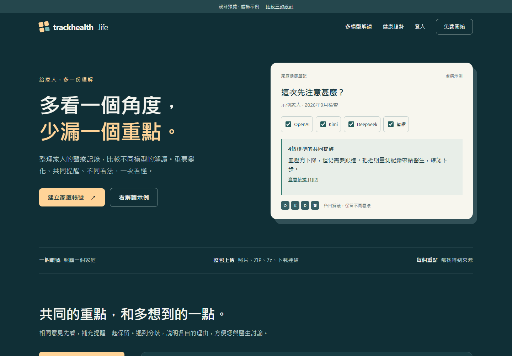
Task: Go to 健康趨勢 in the navigation
Action: (x=393, y=27)
